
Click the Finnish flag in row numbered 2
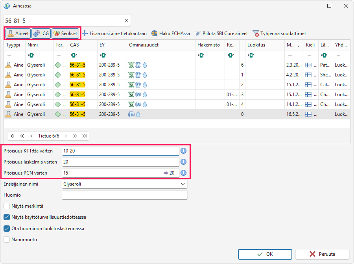308,85
